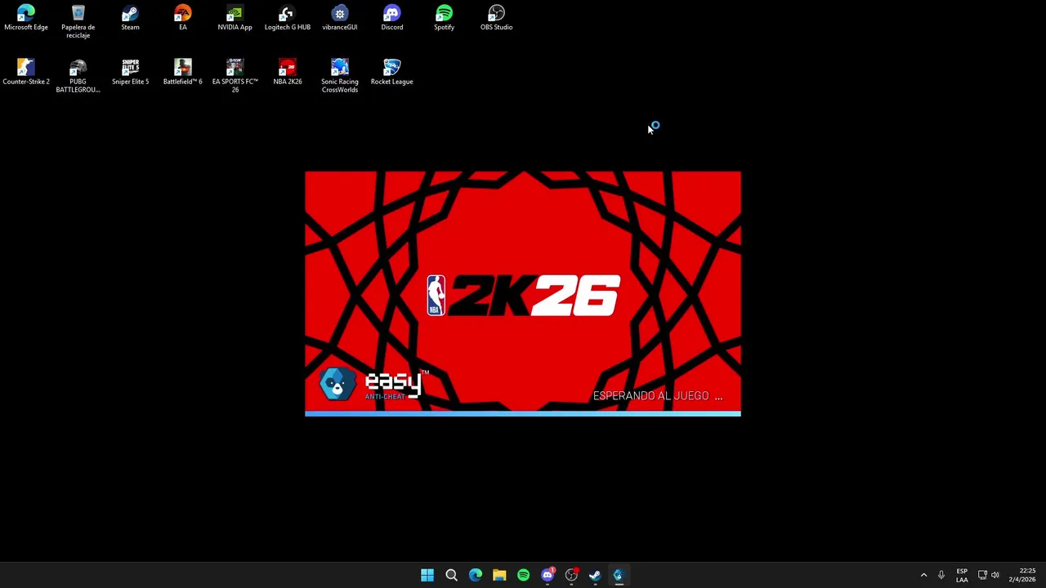The height and width of the screenshot is (588, 1046).
Task: Select the PUBG BATTLEGROUNDS desktop icon
Action: 78,76
